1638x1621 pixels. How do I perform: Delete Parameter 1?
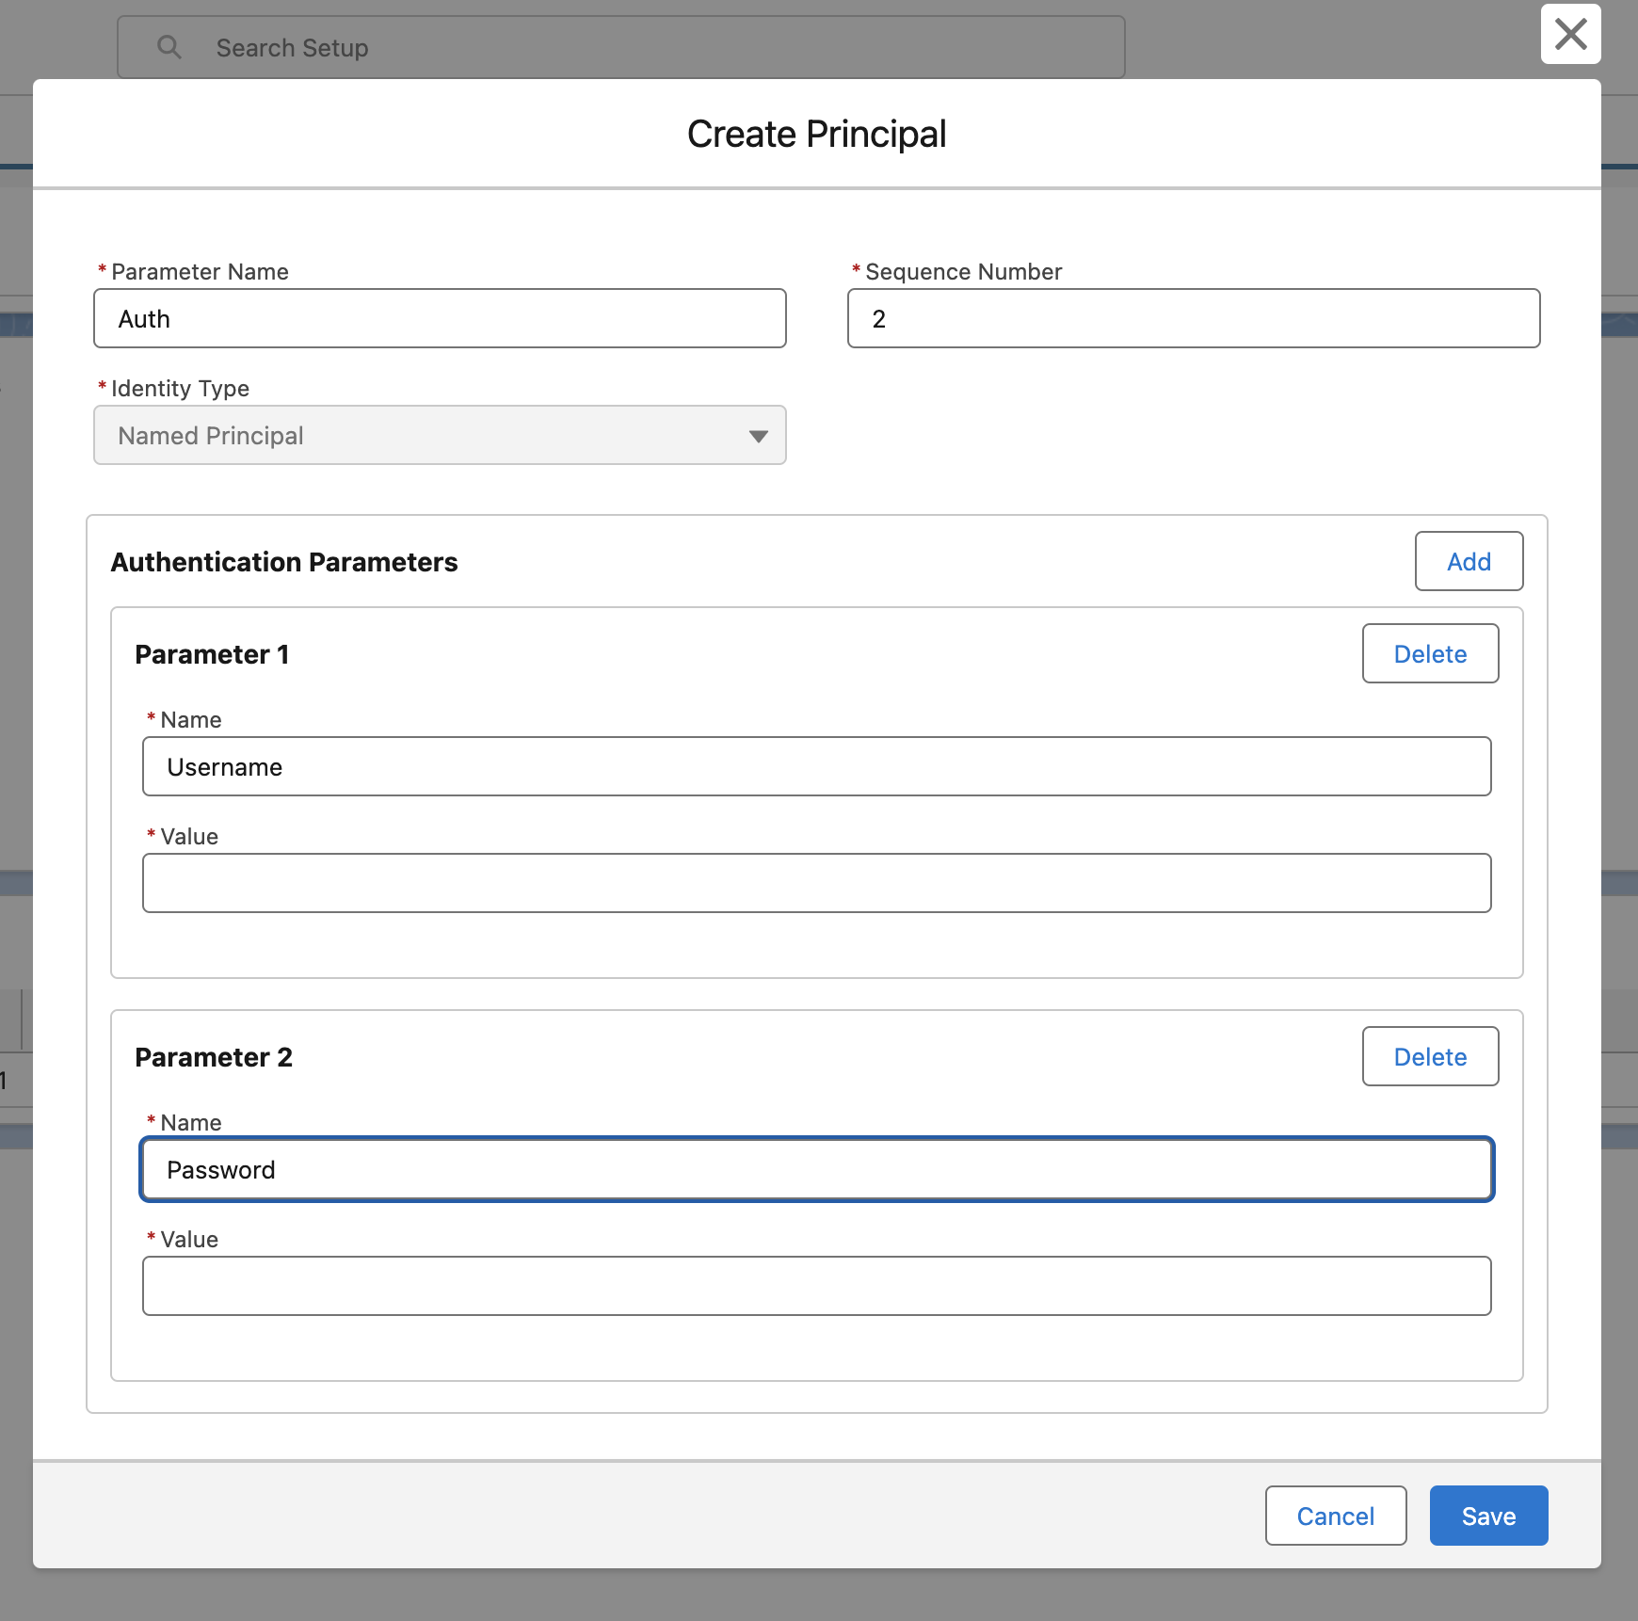click(x=1430, y=654)
